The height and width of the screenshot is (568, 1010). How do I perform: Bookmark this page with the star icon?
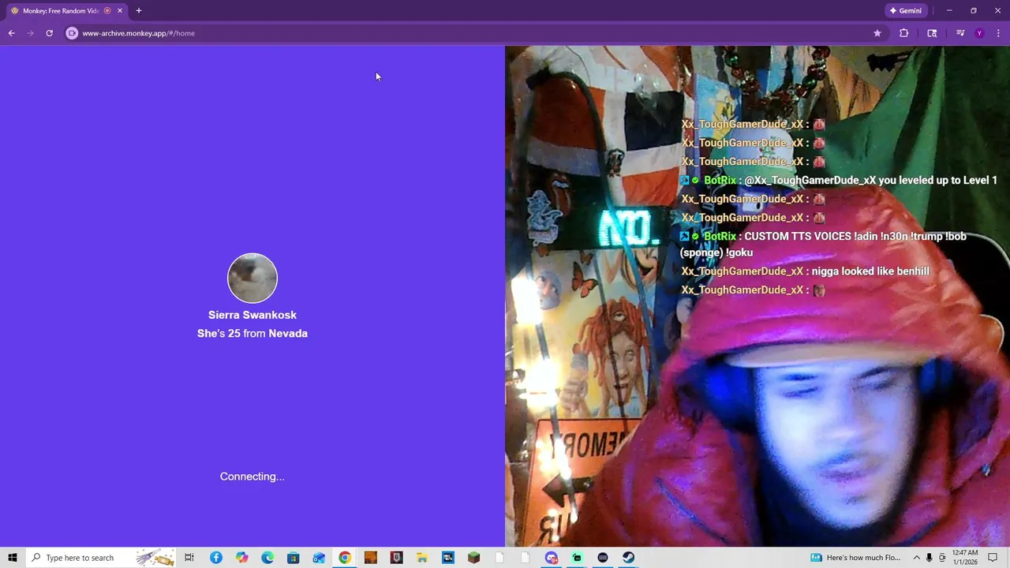877,33
